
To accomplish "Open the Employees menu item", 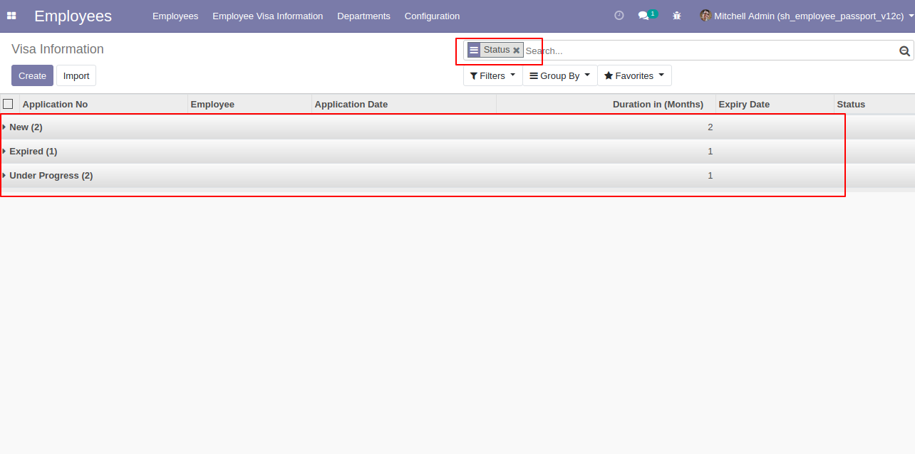I will point(175,16).
